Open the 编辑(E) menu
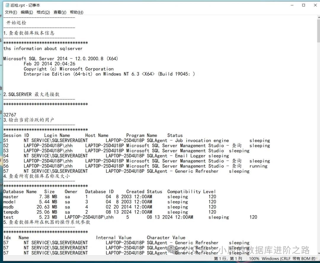Screen dimensions: 320x263 pos(27,12)
